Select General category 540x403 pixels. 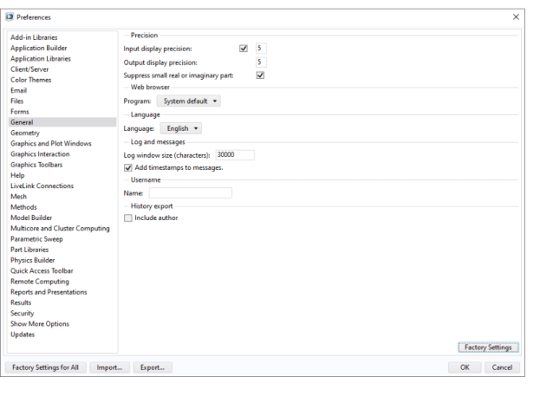(x=62, y=122)
